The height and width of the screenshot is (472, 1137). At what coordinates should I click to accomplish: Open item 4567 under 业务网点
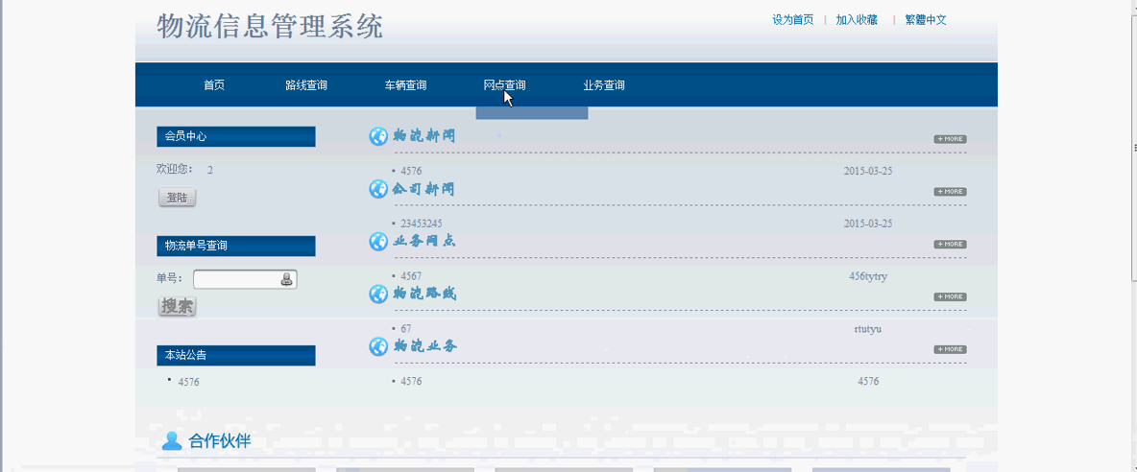point(410,276)
